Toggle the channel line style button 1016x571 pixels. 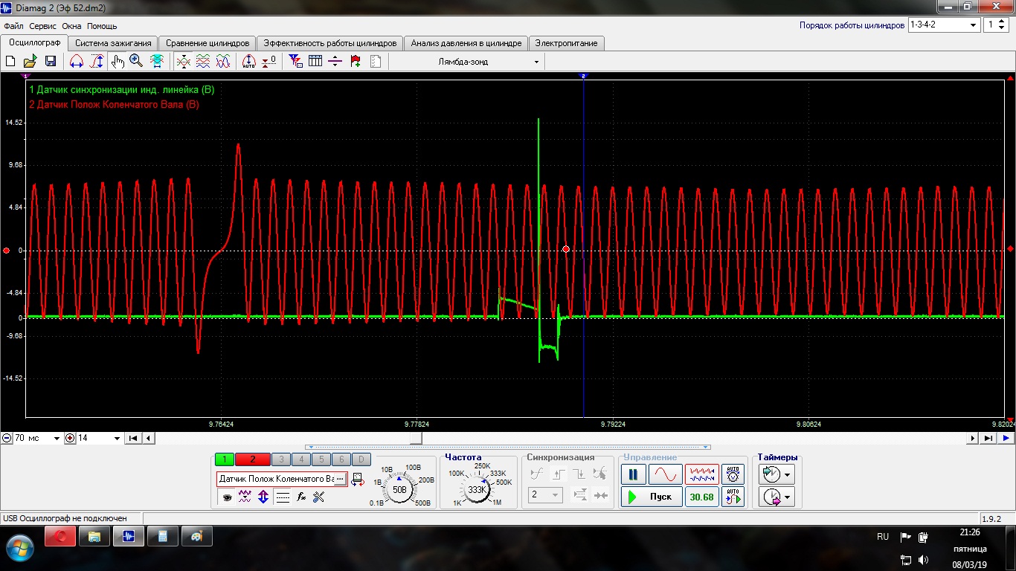[x=283, y=497]
